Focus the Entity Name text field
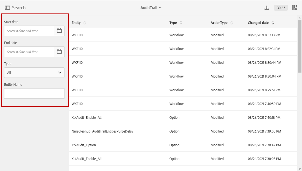Image resolution: width=302 pixels, height=171 pixels. (x=34, y=93)
